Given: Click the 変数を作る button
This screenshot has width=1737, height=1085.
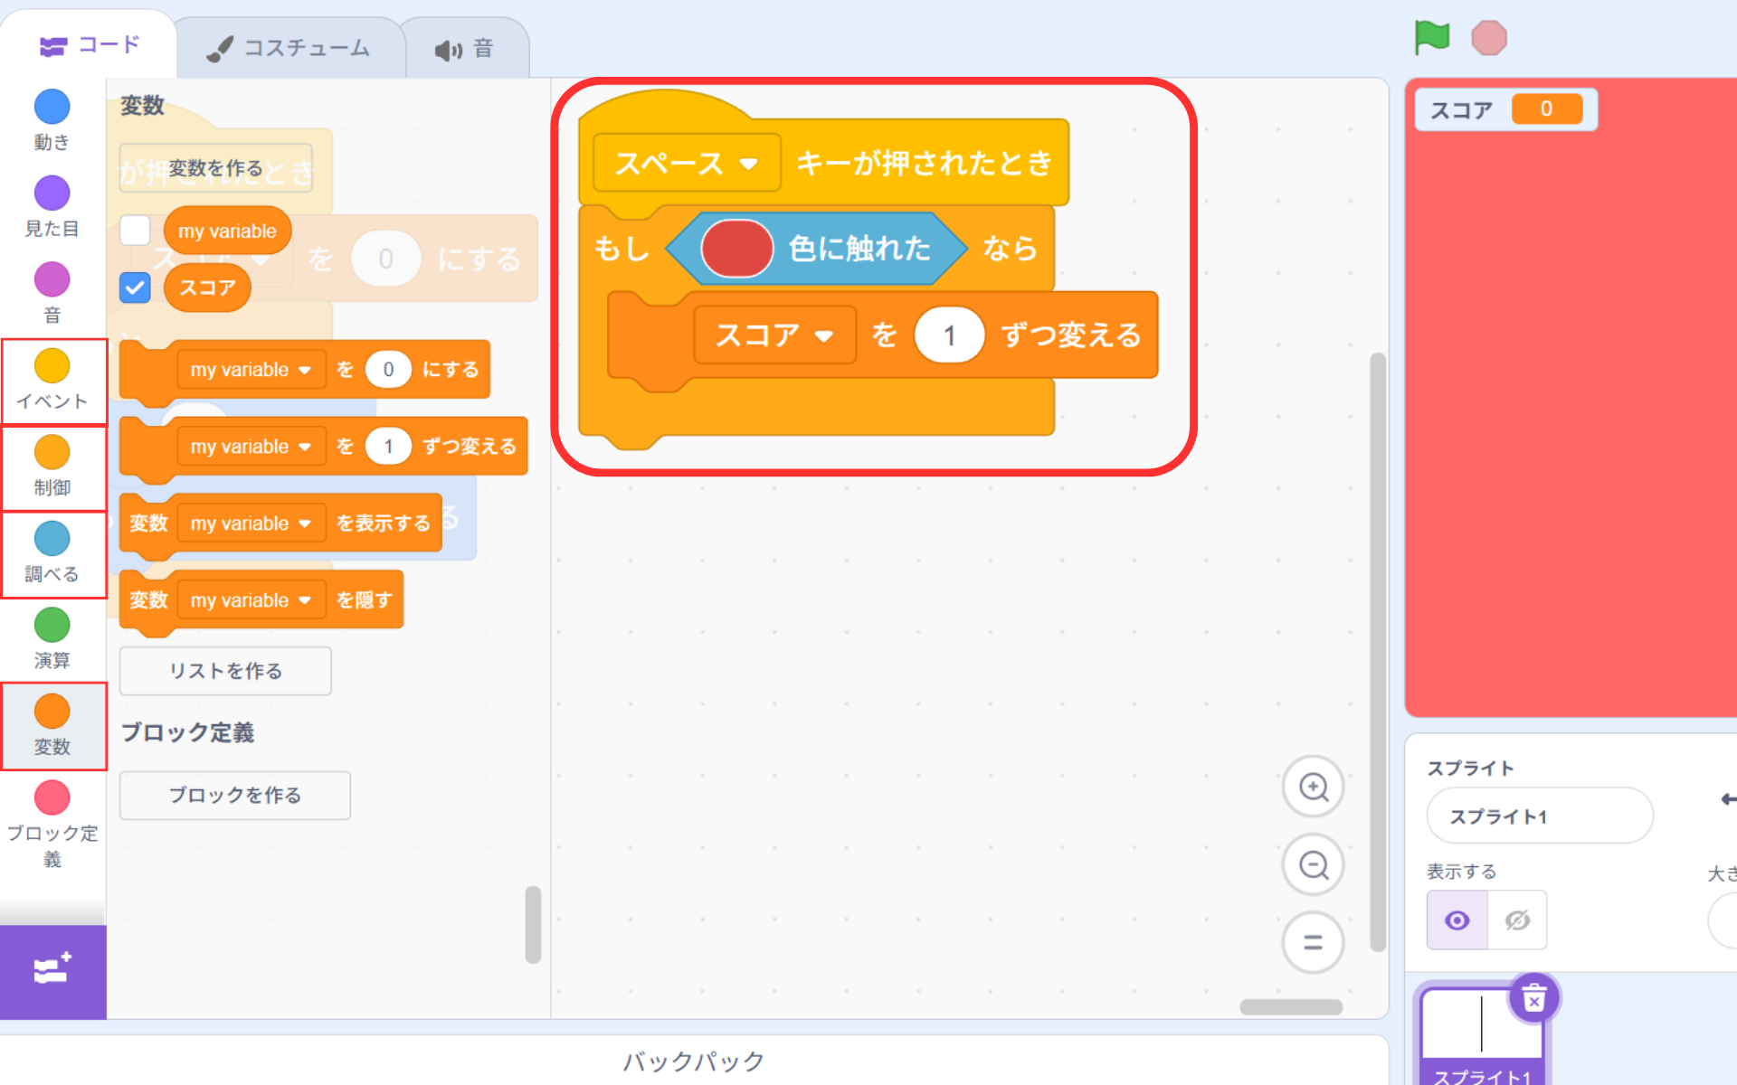Looking at the screenshot, I should (x=216, y=168).
